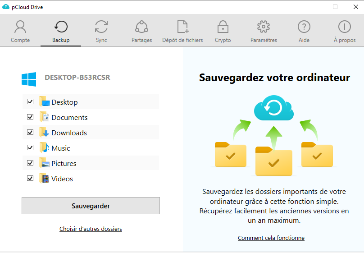Select the Desktop folder name
This screenshot has width=364, height=253.
coord(64,102)
